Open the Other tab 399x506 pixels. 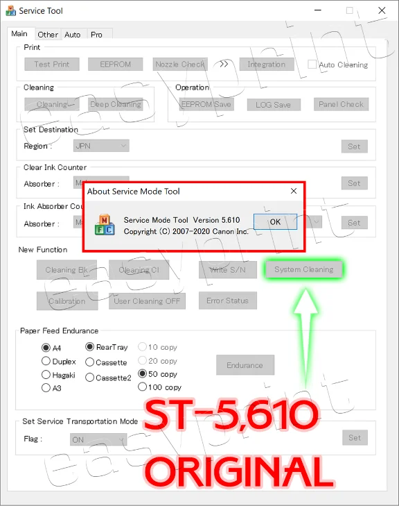coord(48,35)
